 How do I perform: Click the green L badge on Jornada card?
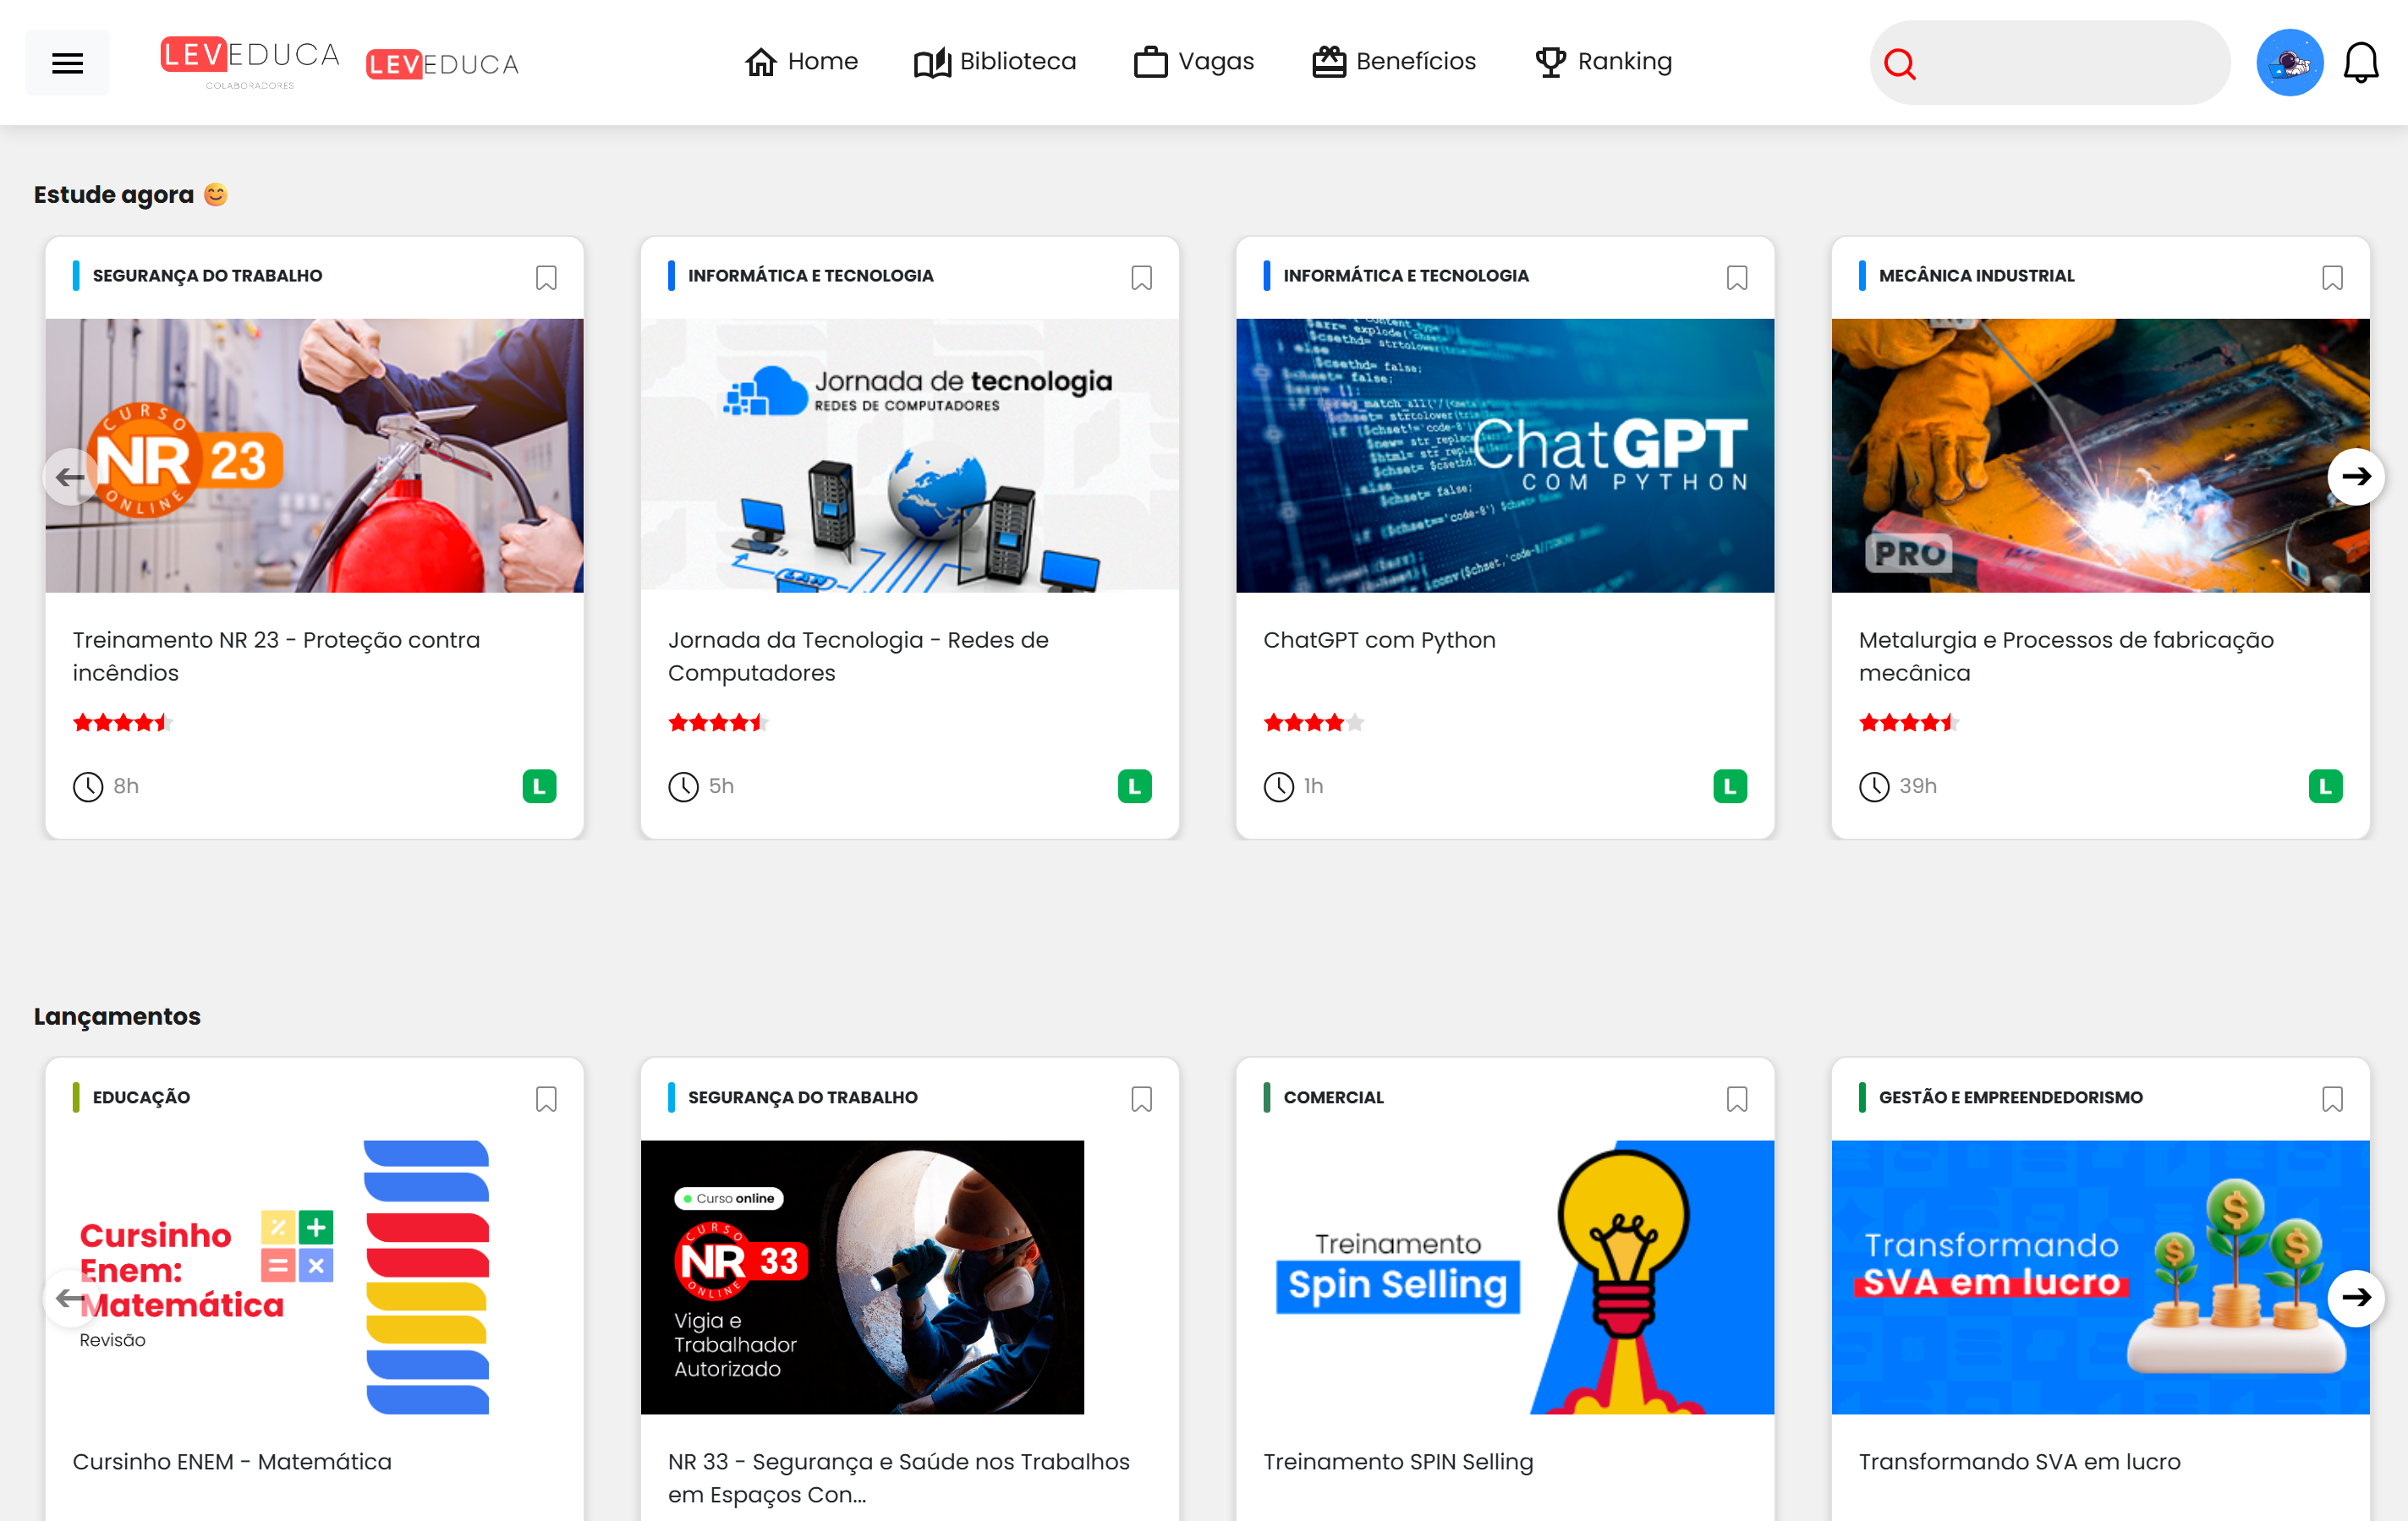[x=1134, y=786]
